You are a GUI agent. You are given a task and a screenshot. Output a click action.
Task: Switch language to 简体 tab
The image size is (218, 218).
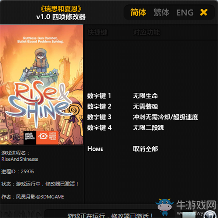(x=138, y=12)
